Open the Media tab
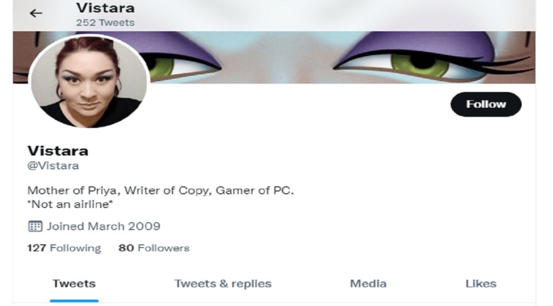Image resolution: width=553 pixels, height=306 pixels. click(x=368, y=283)
